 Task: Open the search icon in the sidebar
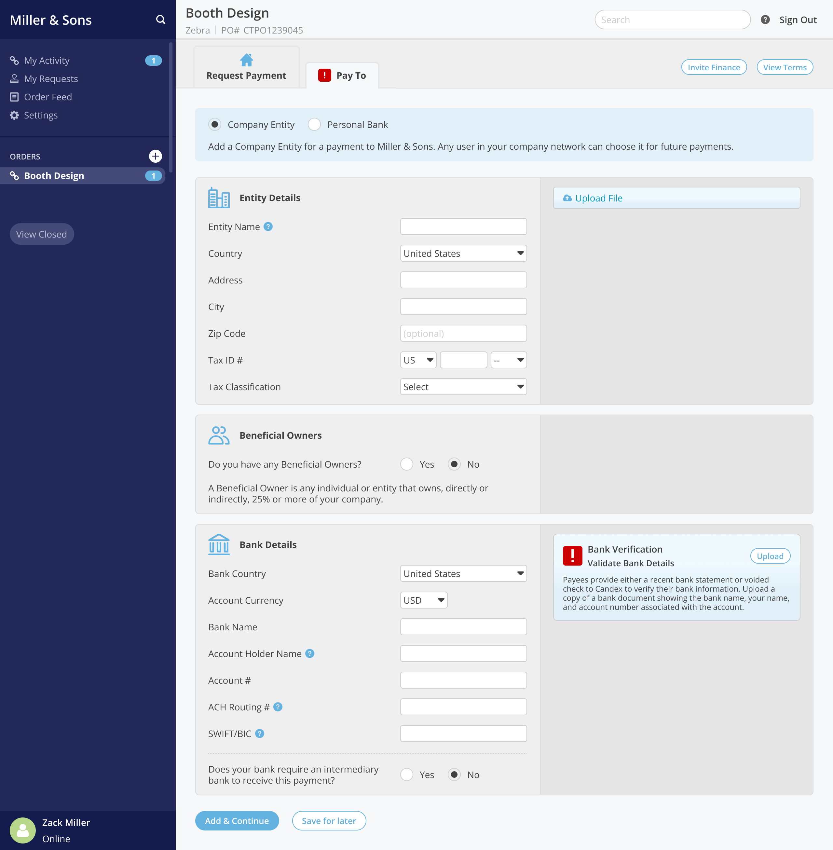click(160, 19)
